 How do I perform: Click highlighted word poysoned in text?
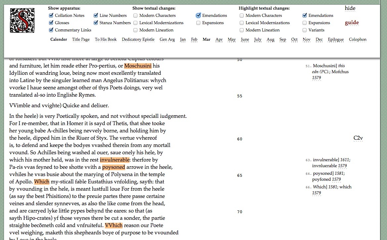pos(114,167)
